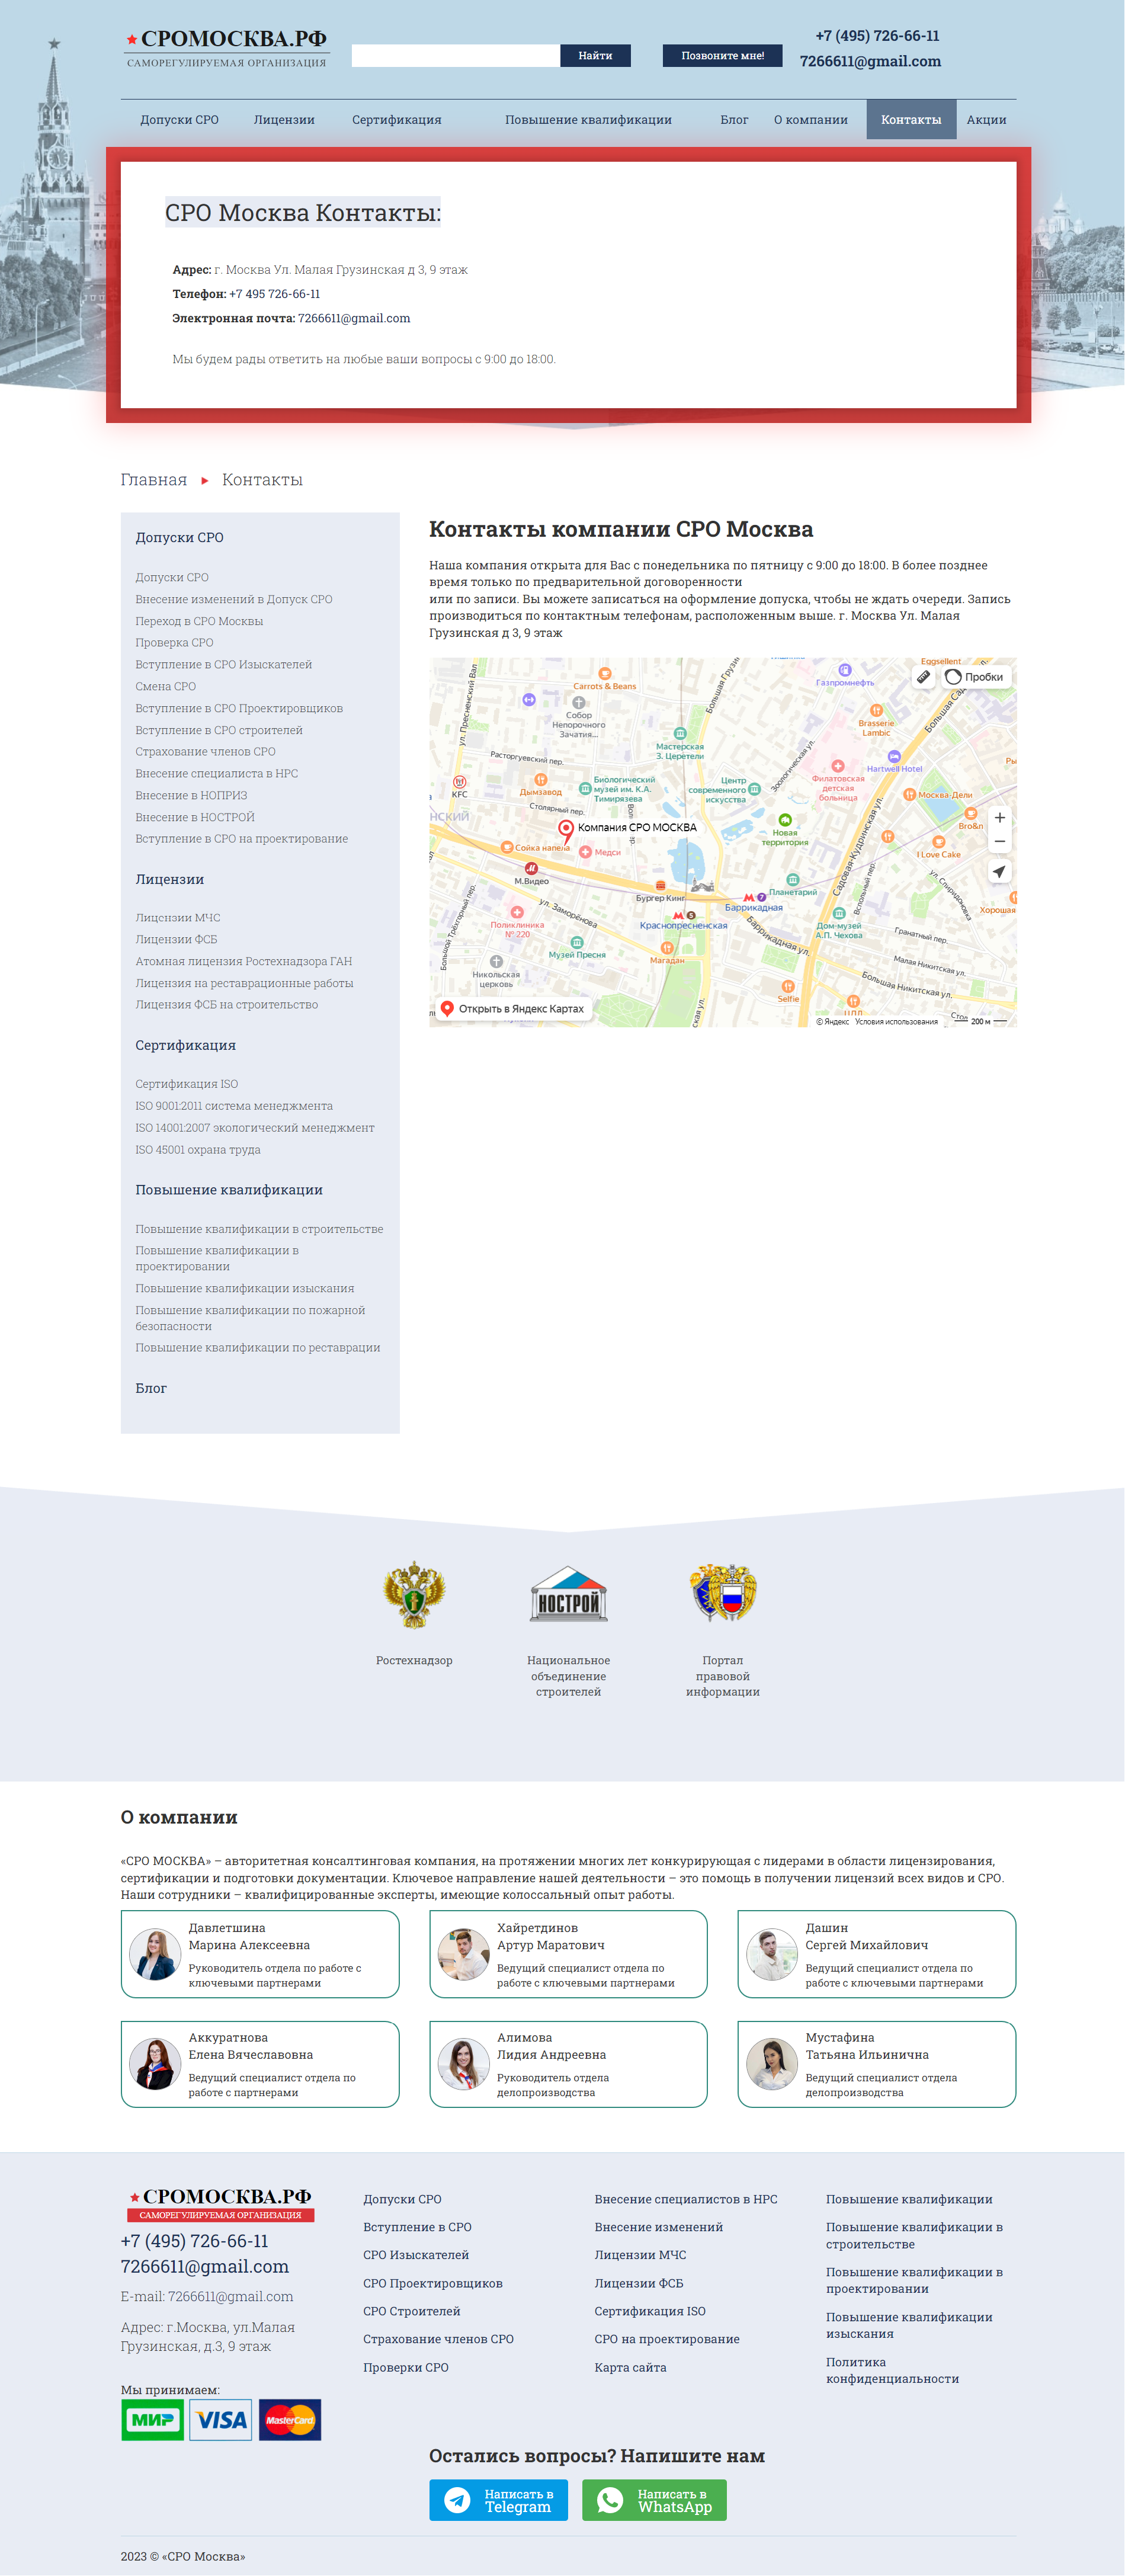Click sidebar link Проверка СРО
1125x2576 pixels.
[174, 643]
